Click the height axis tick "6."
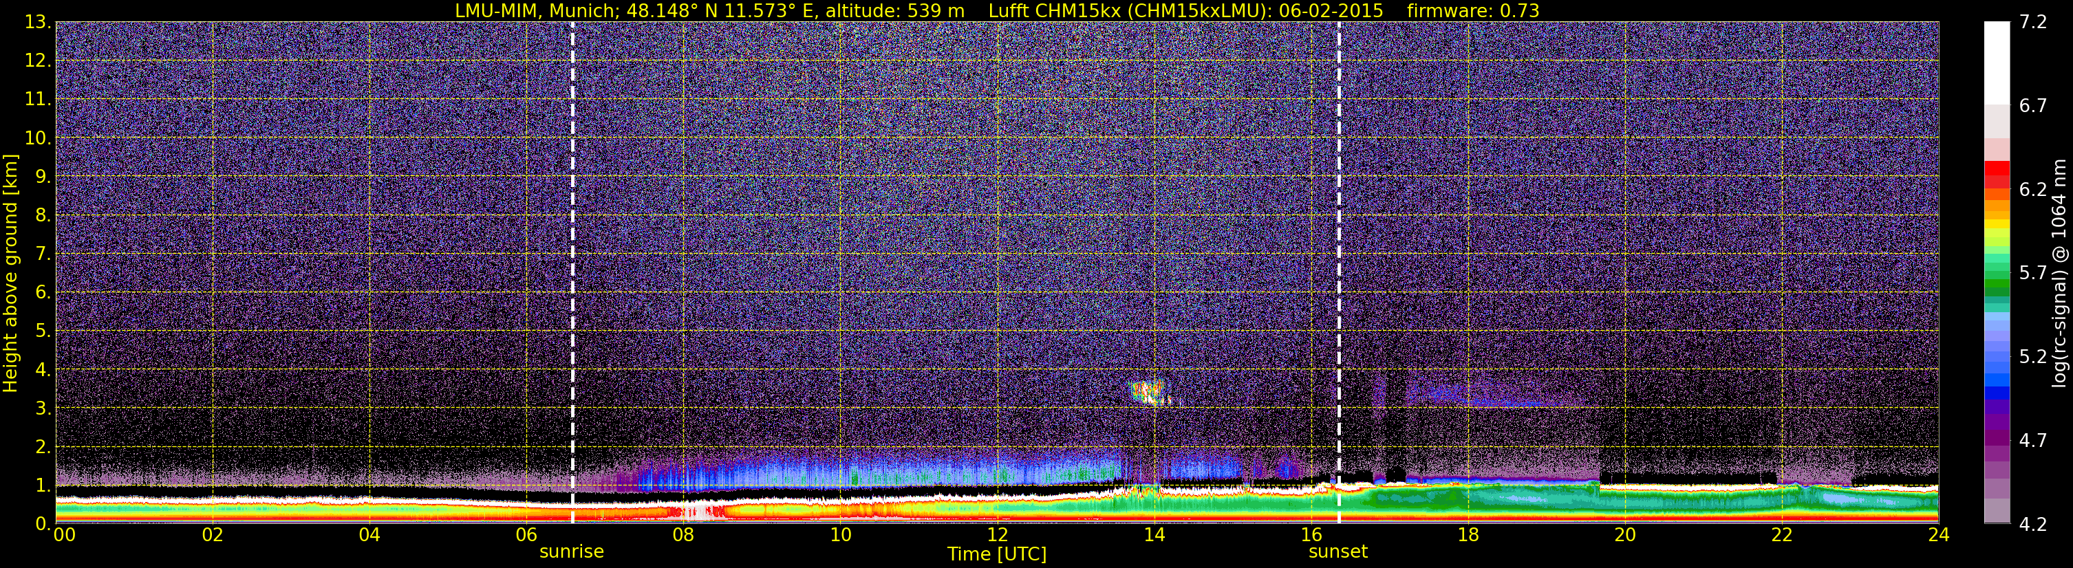This screenshot has height=568, width=2073. [x=43, y=292]
